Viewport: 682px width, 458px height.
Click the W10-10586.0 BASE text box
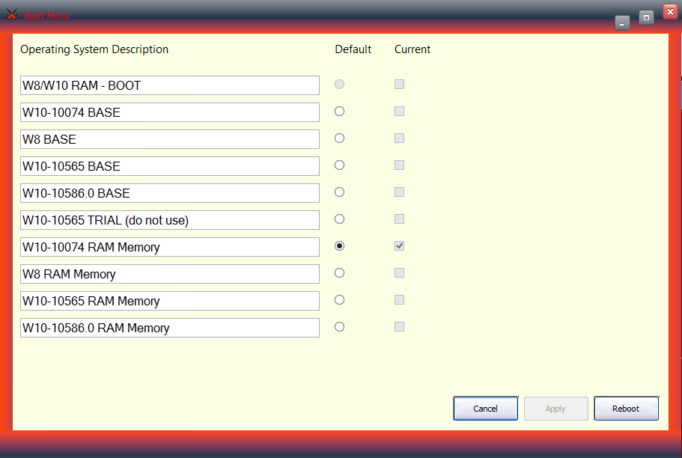170,193
